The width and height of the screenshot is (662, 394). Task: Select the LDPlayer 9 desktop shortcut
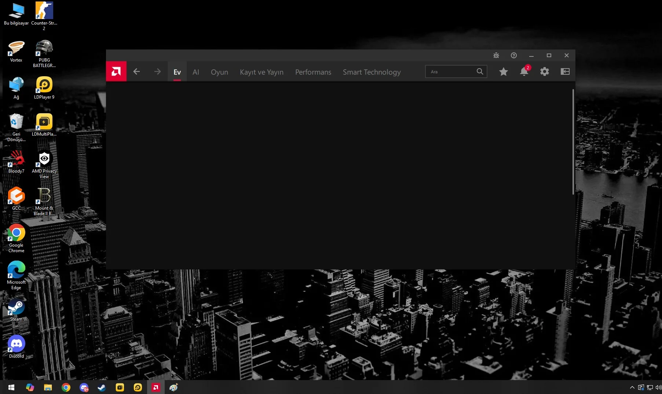(x=44, y=88)
